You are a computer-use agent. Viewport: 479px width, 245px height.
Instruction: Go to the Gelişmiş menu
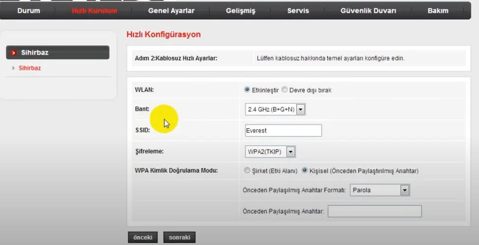coord(241,11)
